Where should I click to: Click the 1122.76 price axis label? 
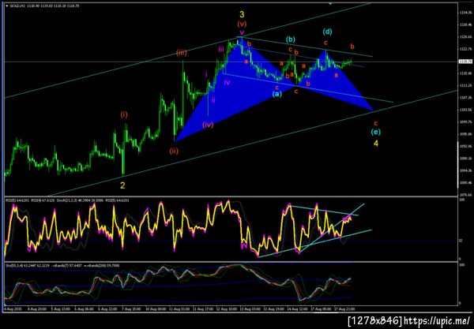coord(466,49)
